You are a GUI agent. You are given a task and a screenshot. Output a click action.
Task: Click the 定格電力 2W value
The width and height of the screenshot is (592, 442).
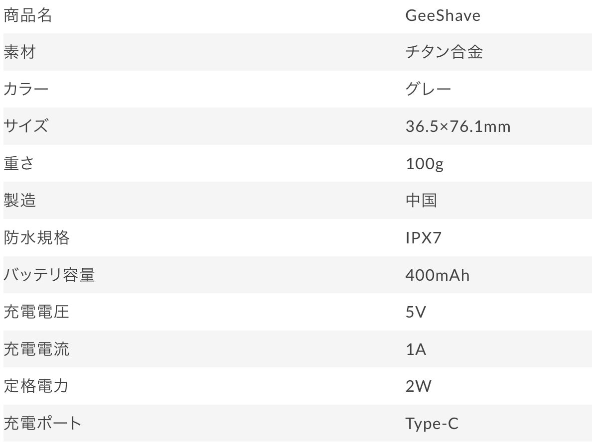[x=418, y=386]
